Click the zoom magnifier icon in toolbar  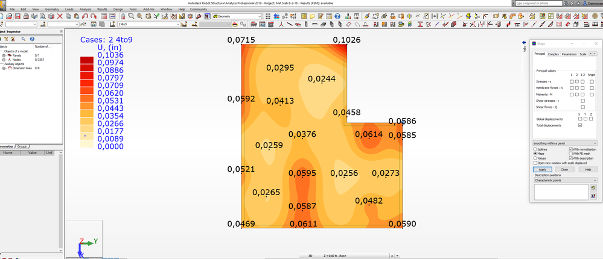coord(131,16)
